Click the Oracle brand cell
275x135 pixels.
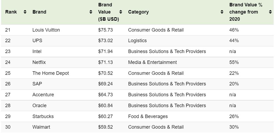tap(39, 106)
